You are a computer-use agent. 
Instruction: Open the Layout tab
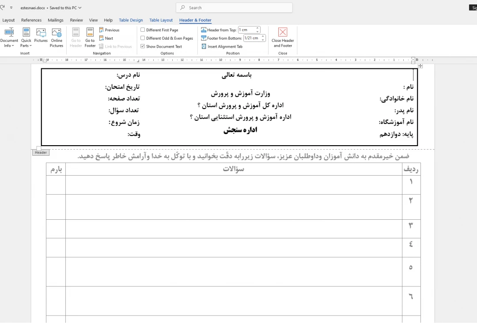tap(8, 20)
